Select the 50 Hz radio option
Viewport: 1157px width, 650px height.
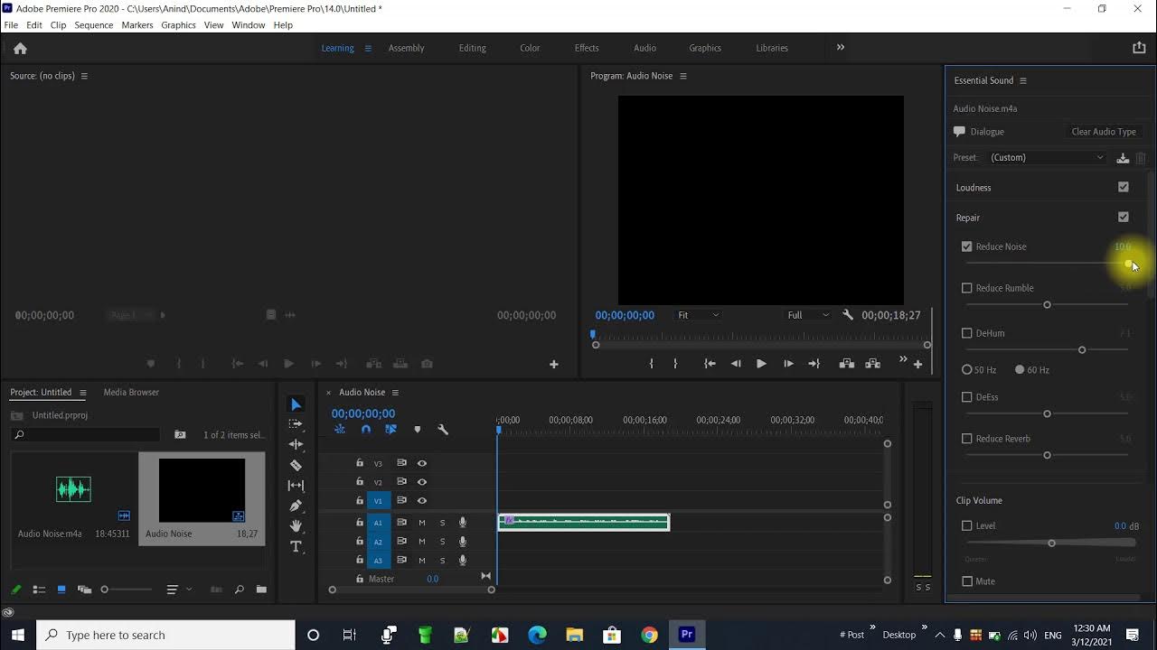(x=967, y=370)
